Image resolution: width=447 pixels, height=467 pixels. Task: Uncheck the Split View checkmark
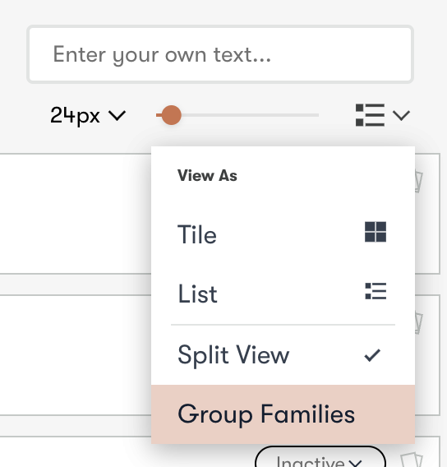[x=372, y=355]
